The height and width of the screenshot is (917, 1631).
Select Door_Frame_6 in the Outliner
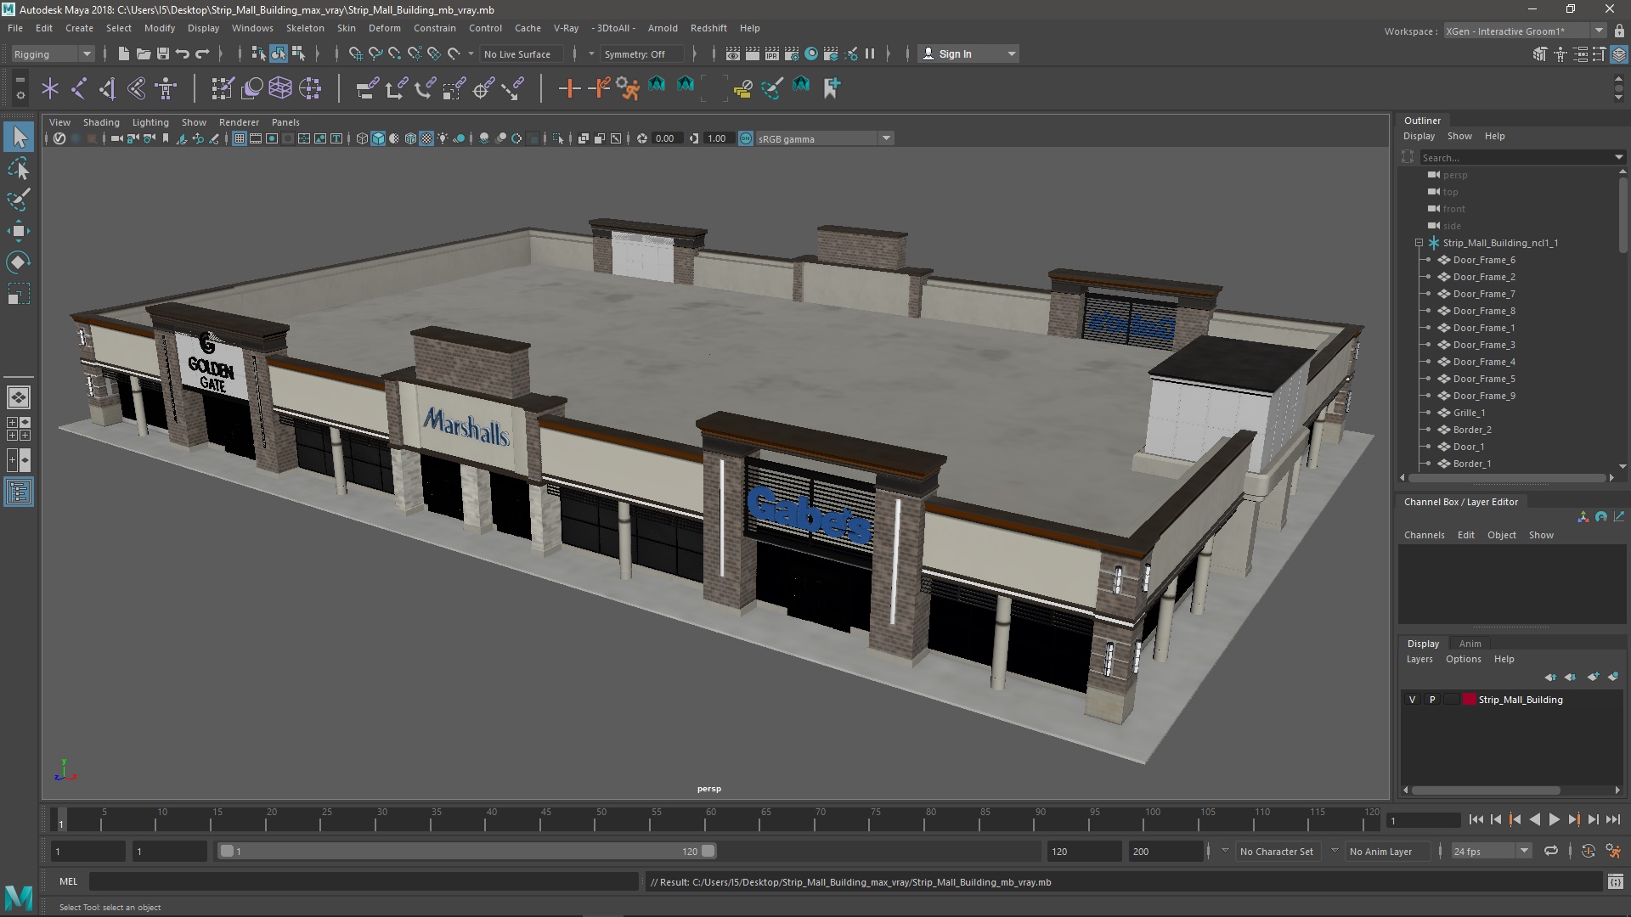coord(1483,260)
